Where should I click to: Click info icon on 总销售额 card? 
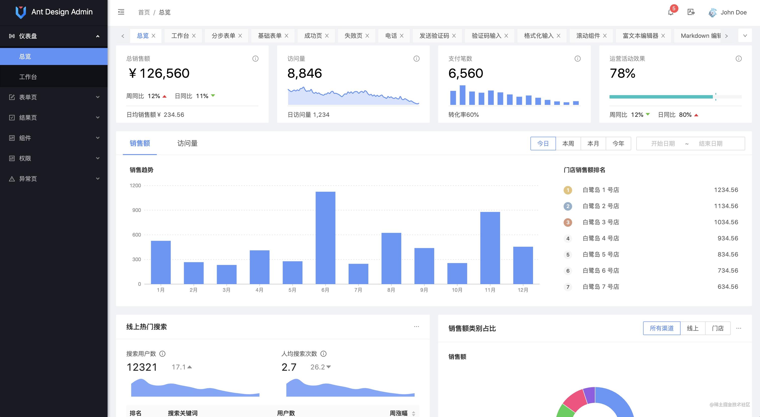coord(255,59)
